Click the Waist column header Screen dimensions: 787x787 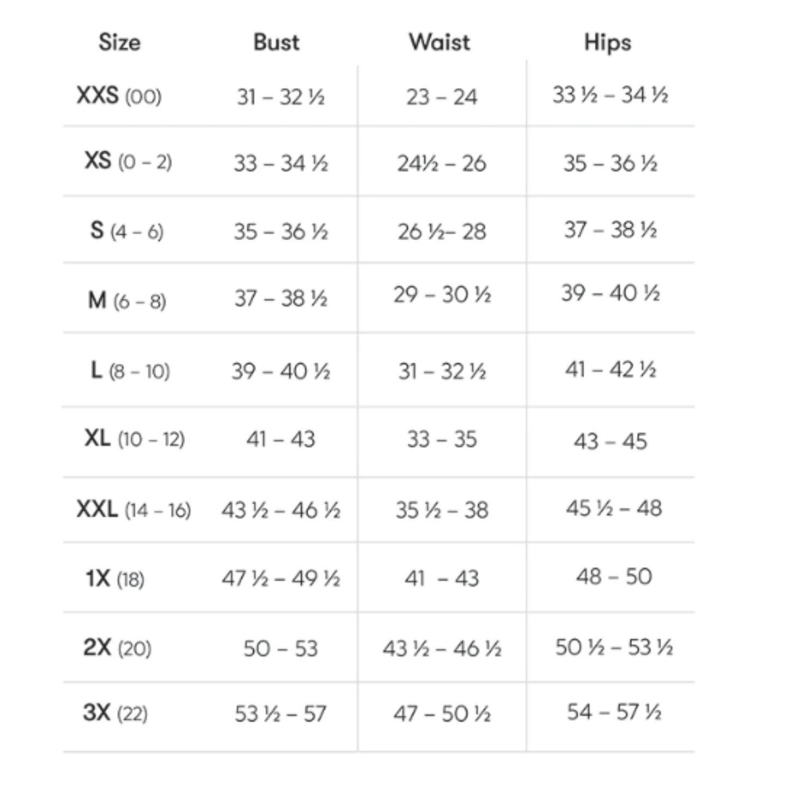tap(440, 42)
